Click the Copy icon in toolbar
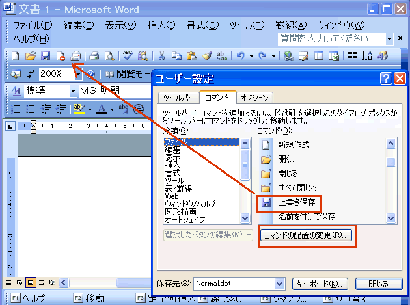This screenshot has width=410, height=305. click(x=176, y=56)
